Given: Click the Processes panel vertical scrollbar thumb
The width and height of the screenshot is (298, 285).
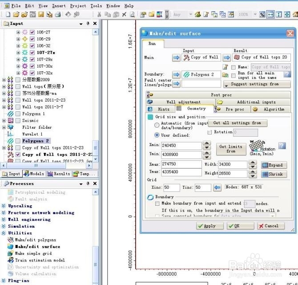Looking at the screenshot, I should pos(96,265).
